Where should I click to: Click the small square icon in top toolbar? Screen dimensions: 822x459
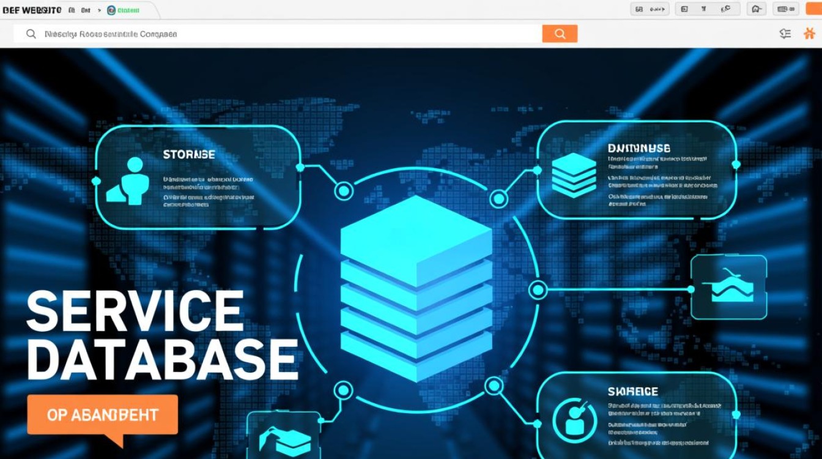click(x=684, y=9)
